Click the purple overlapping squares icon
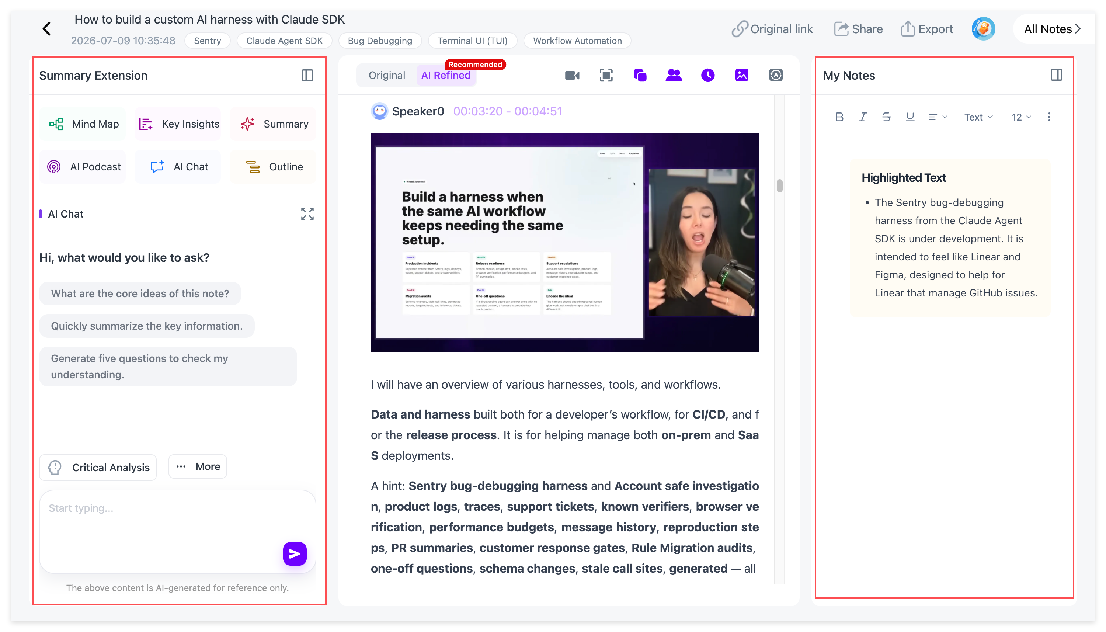This screenshot has height=632, width=1106. tap(640, 76)
